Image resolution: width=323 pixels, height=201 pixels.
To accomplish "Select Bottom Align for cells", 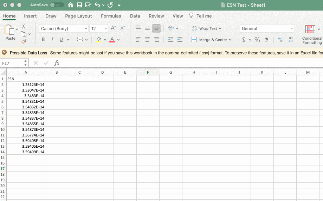I will tap(156, 28).
